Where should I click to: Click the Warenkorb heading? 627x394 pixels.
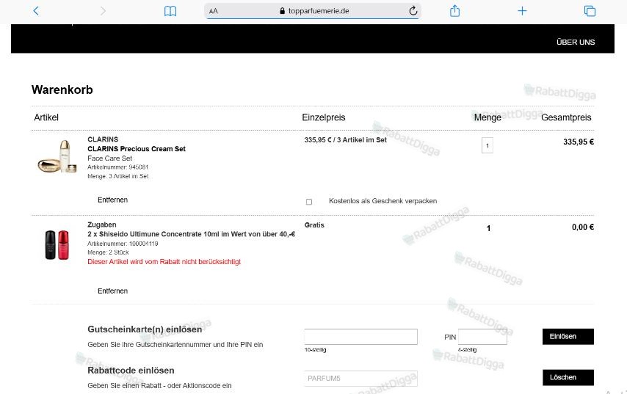(x=62, y=90)
